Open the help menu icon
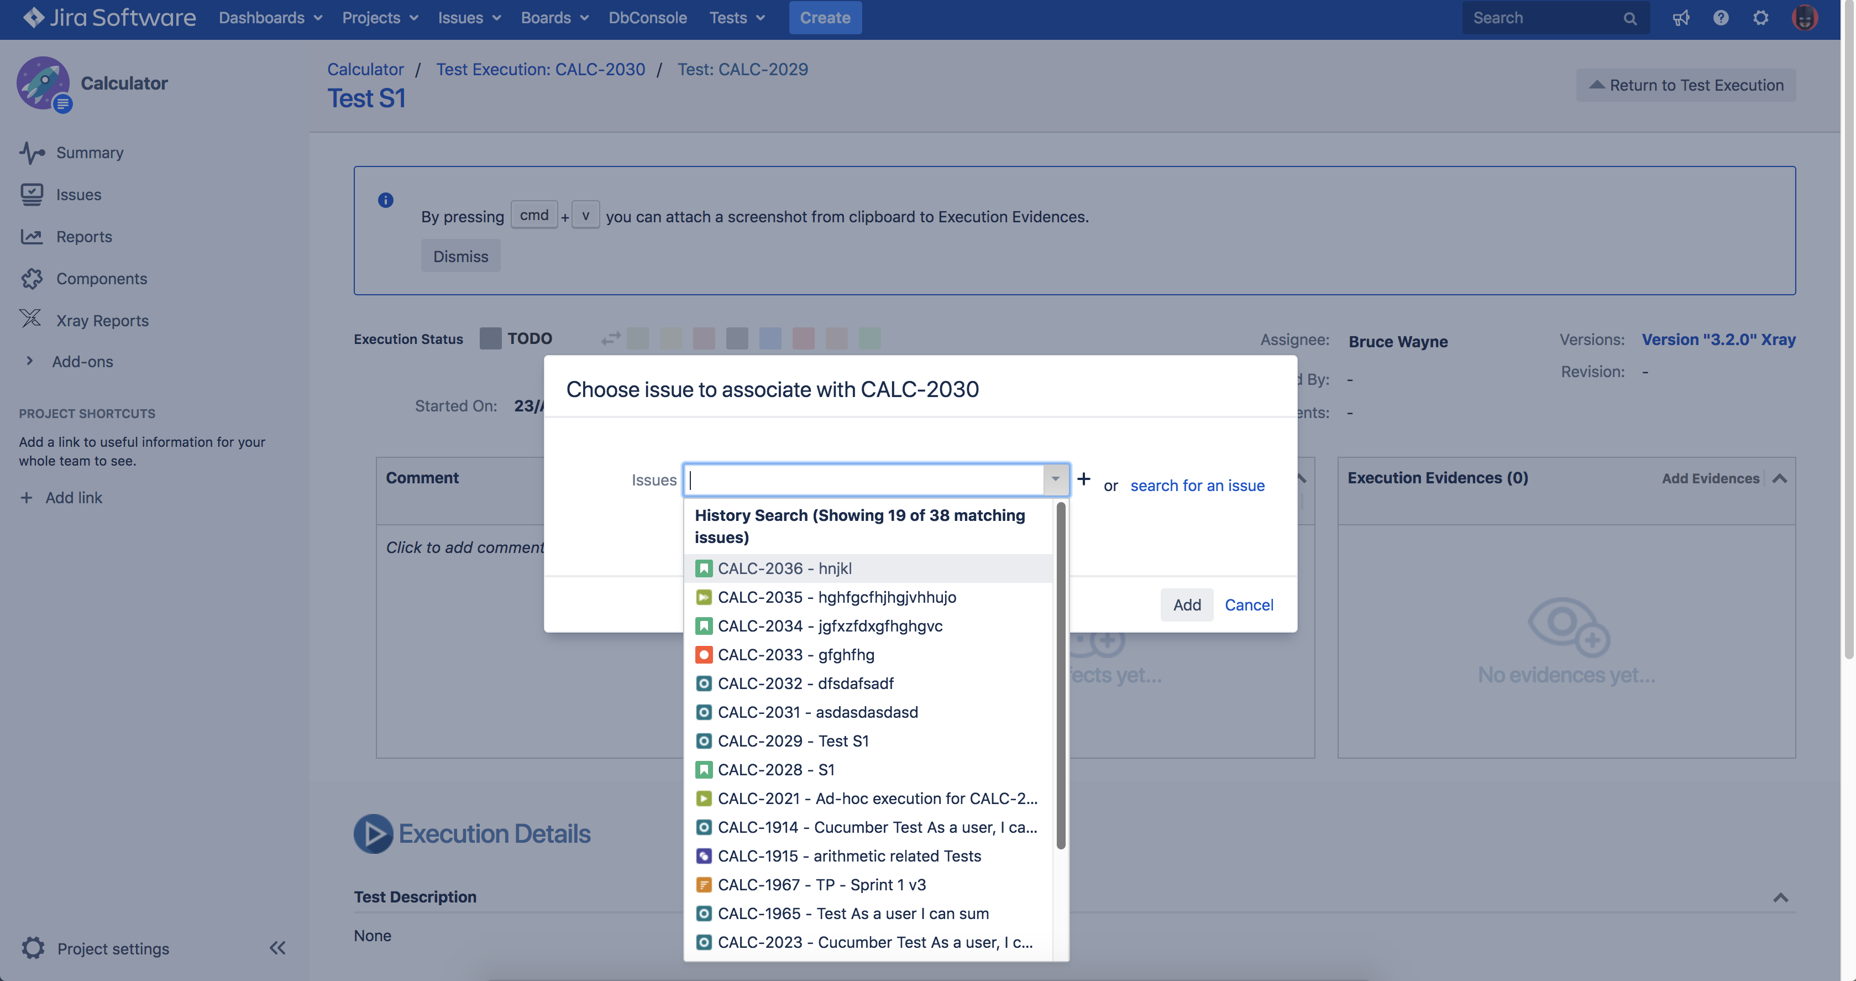1856x981 pixels. coord(1721,17)
